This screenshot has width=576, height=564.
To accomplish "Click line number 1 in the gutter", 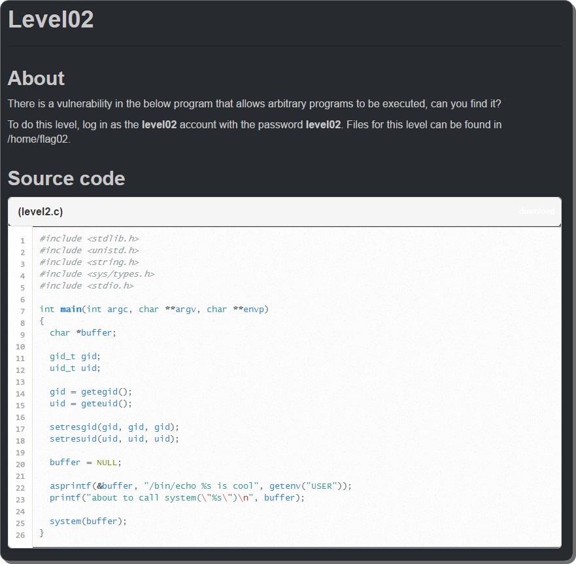I will [22, 241].
